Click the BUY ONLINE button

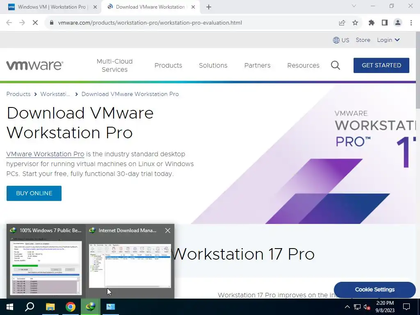34,194
